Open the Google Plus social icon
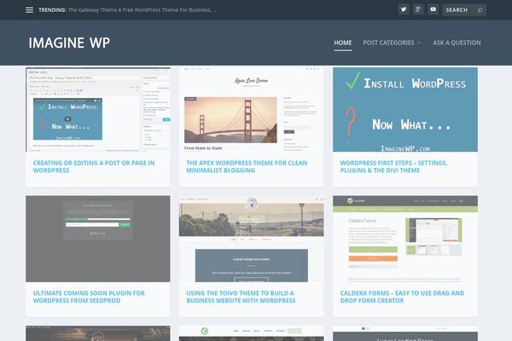The width and height of the screenshot is (512, 341). [x=418, y=9]
